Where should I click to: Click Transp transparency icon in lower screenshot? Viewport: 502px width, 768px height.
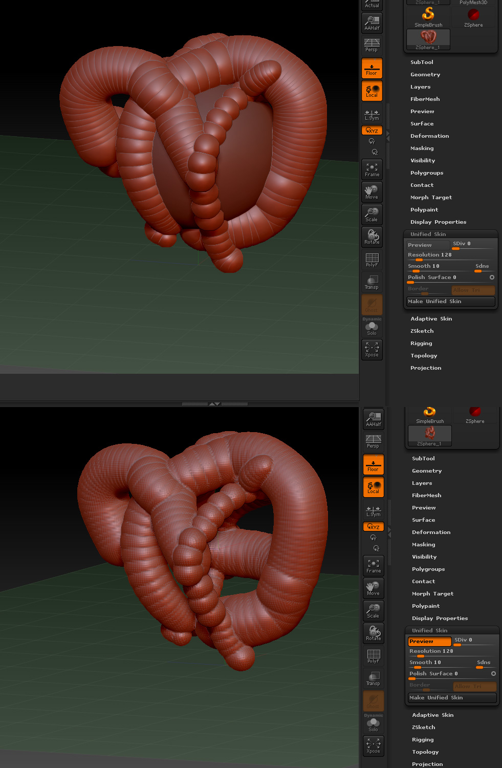[x=374, y=678]
